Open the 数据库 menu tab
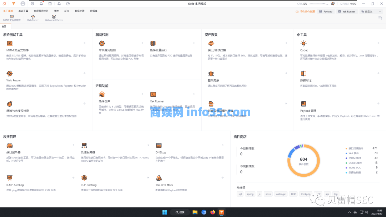386x217 pixels. pyautogui.click(x=92, y=11)
